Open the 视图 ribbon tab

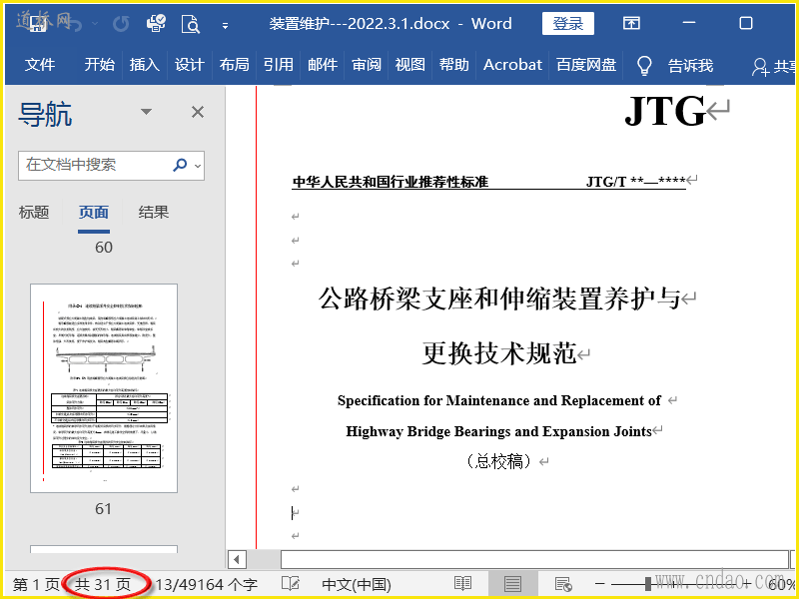[410, 65]
